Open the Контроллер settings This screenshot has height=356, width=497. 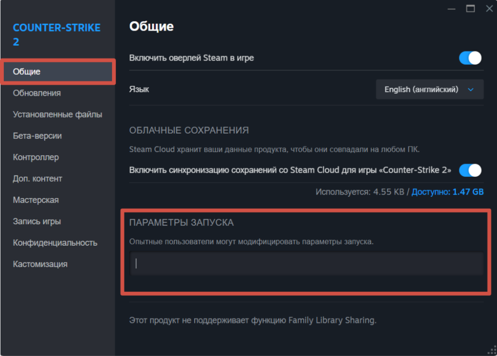click(36, 157)
